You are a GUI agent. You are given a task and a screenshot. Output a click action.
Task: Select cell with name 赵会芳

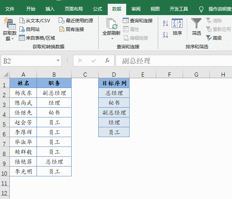pos(23,122)
